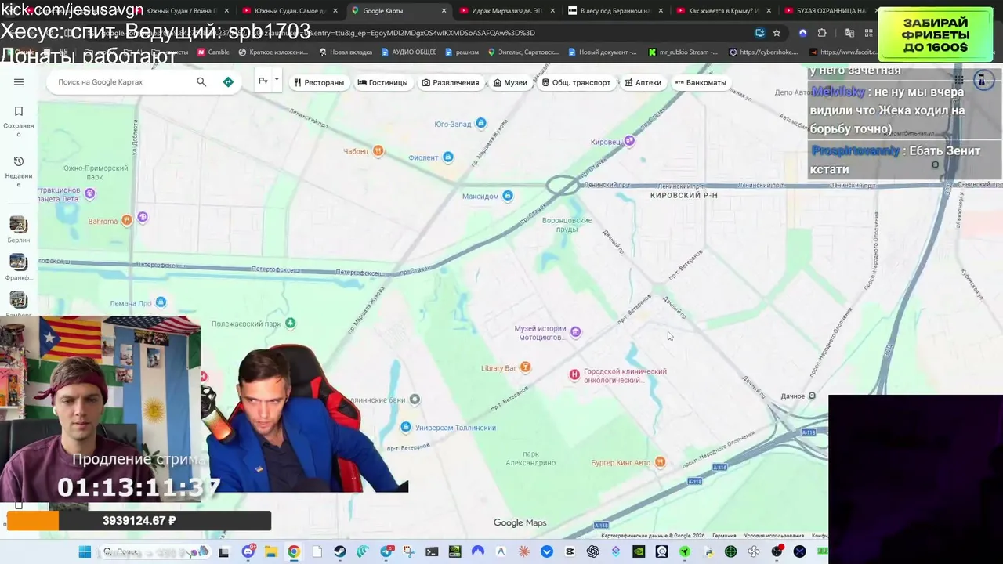Click the Условия использования link
Screen dimensions: 1003x564
click(773, 536)
